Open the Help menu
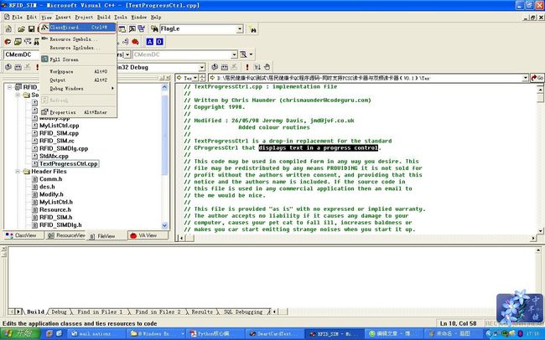The height and width of the screenshot is (340, 545). [156, 17]
